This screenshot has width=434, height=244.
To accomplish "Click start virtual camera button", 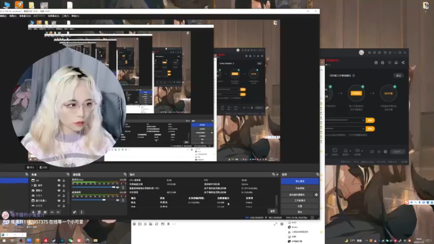I will pos(297,195).
